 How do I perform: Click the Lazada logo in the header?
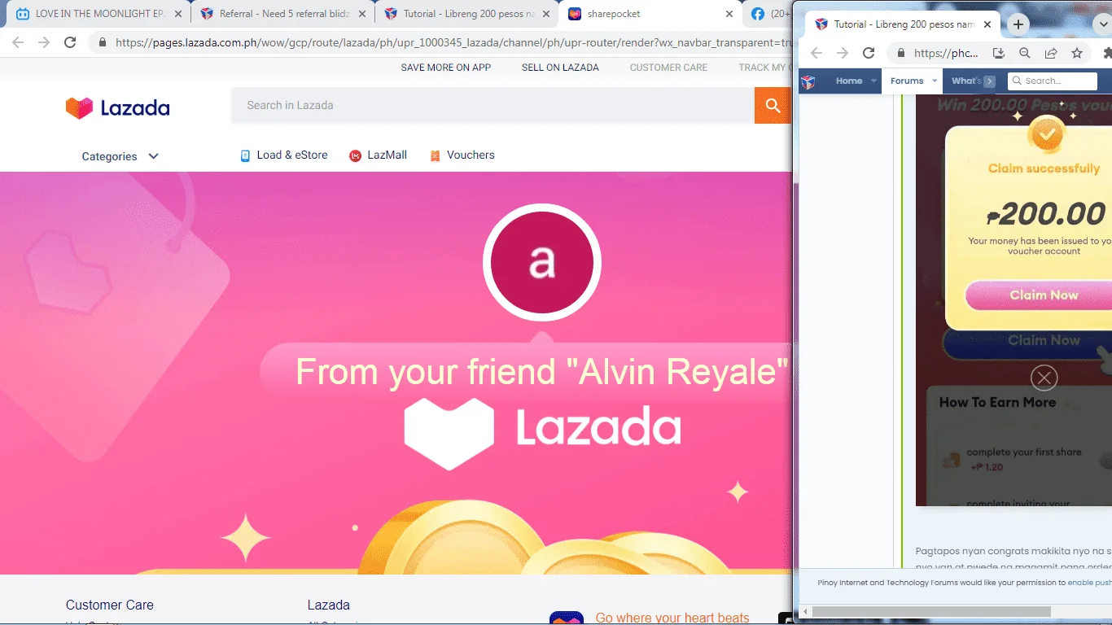click(x=118, y=107)
